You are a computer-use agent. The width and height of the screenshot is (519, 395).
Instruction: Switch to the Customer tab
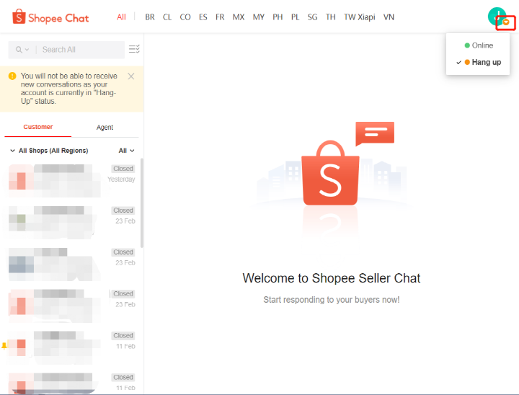(x=38, y=127)
